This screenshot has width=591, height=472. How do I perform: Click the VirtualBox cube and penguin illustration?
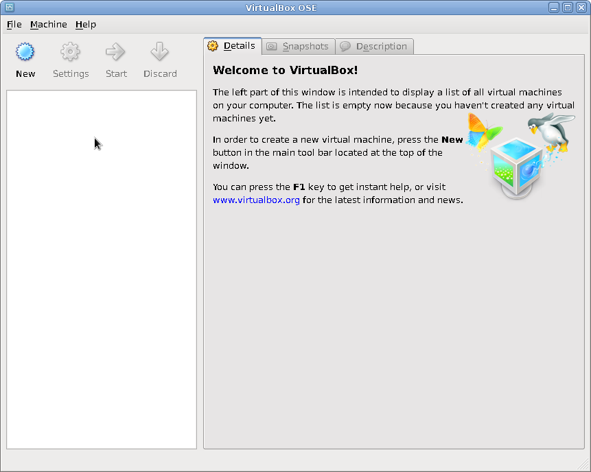click(520, 156)
